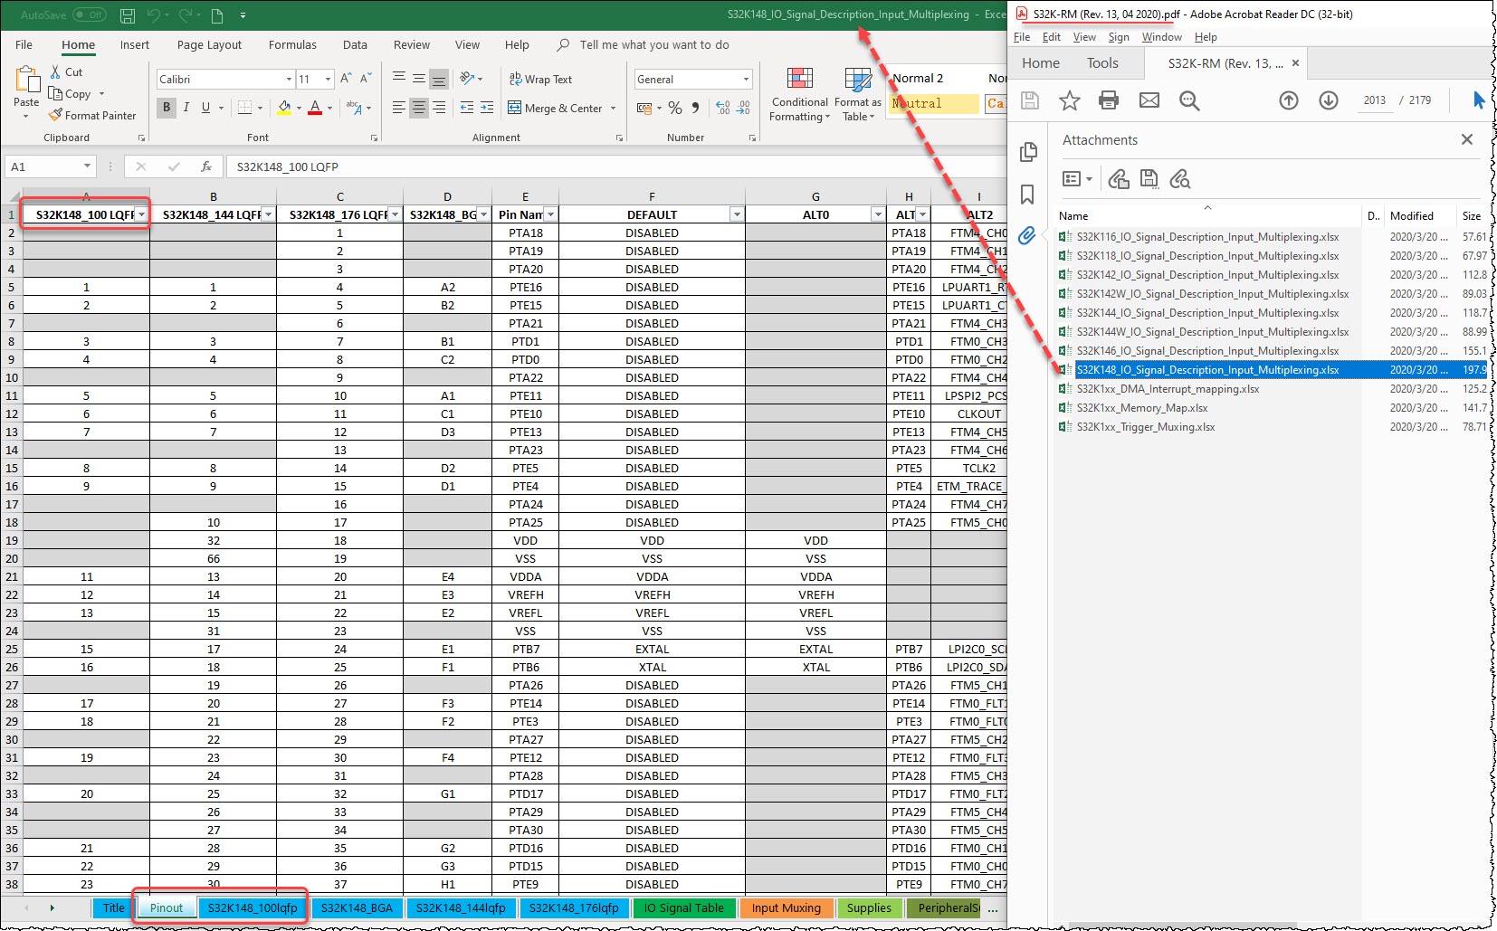Email the PDF using the envelope icon
The image size is (1497, 931).
point(1149,100)
